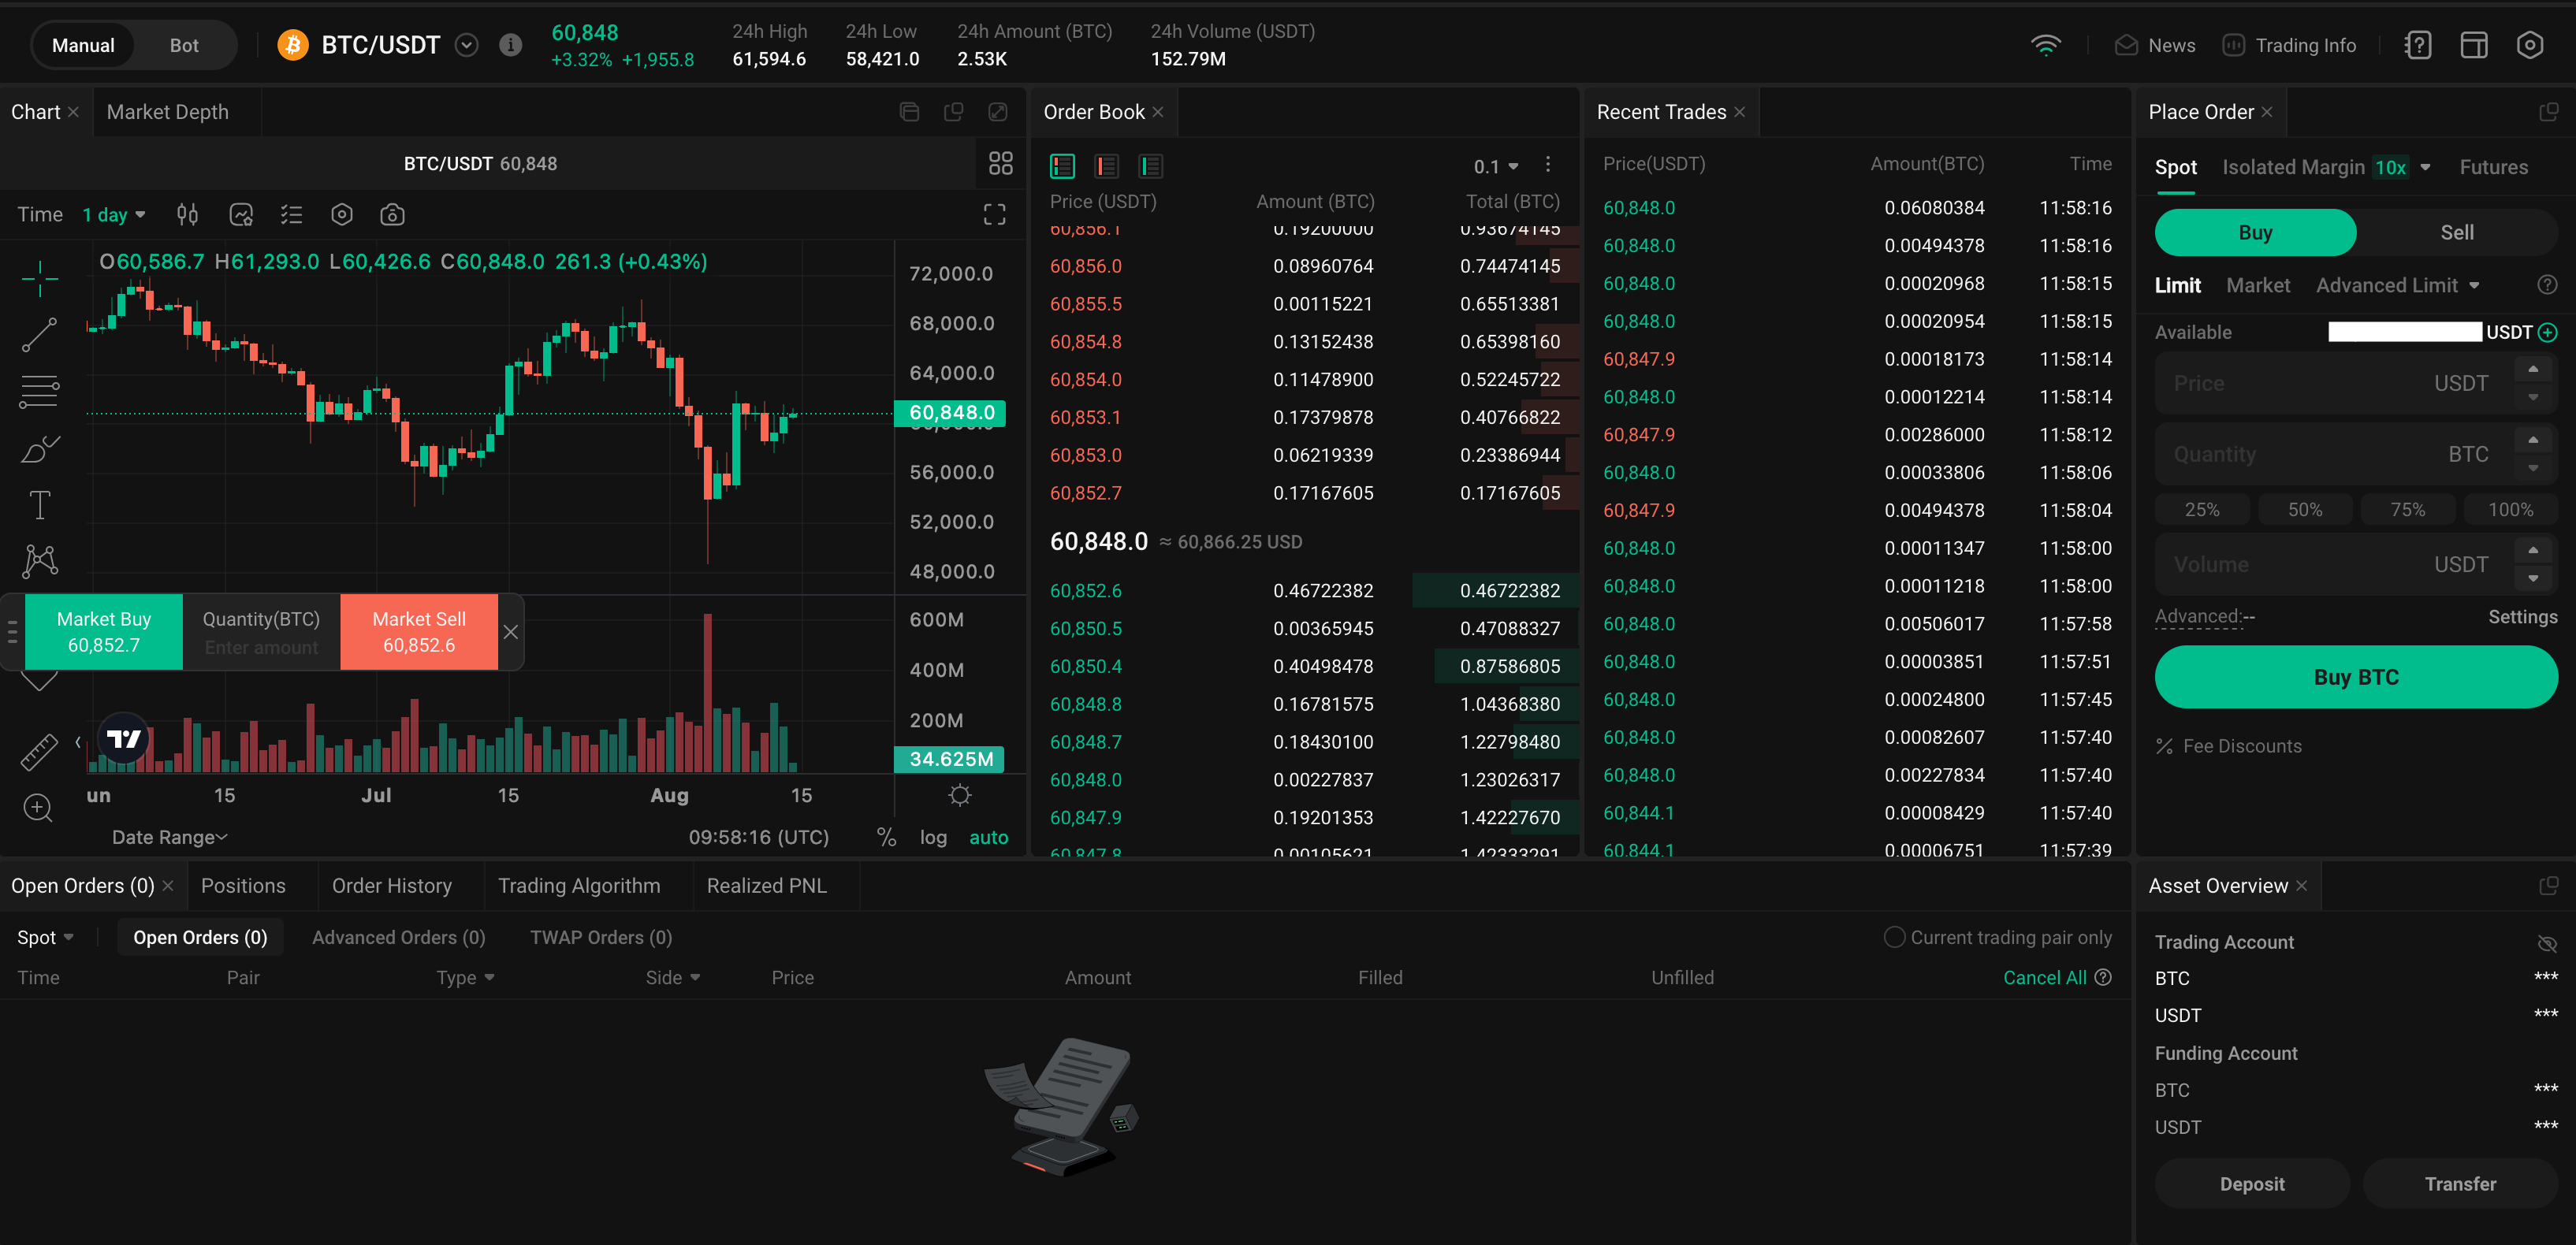Open chart settings hexagon icon
Viewport: 2576px width, 1245px height.
point(342,214)
